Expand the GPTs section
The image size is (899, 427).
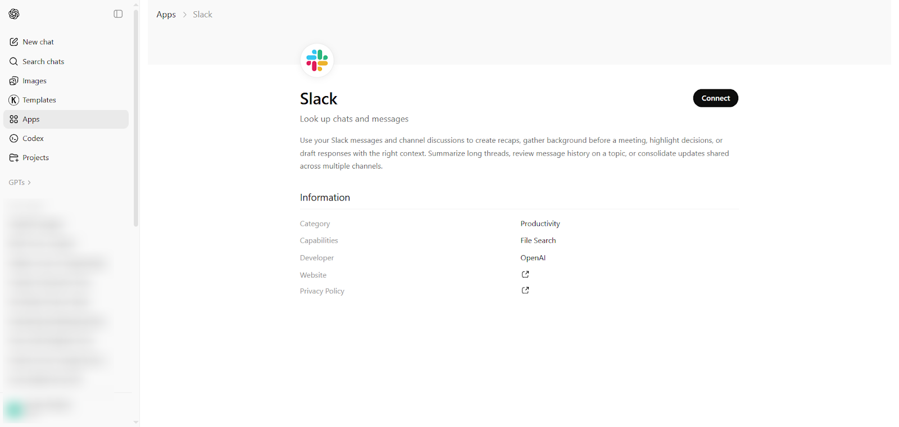19,182
